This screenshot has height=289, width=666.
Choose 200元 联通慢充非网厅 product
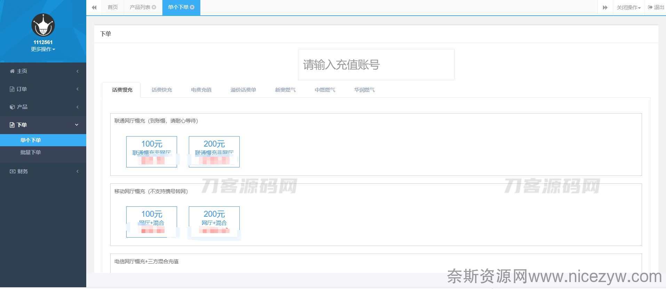click(214, 152)
